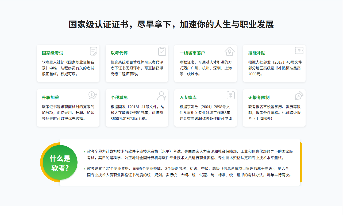This screenshot has width=343, height=215.
Task: Click the document edit icon in 国家级考试 card
Action: coord(93,51)
